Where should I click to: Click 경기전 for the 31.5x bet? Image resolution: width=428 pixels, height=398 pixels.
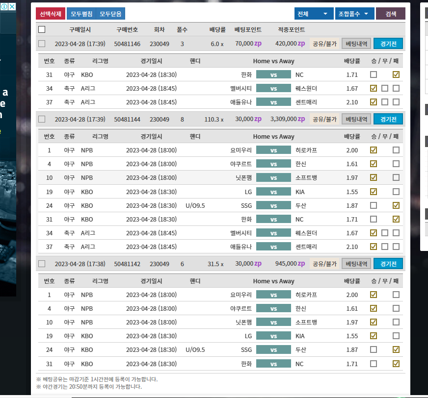[x=388, y=264]
